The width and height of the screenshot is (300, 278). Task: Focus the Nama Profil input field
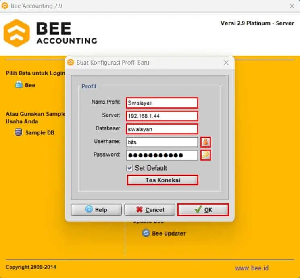(162, 103)
